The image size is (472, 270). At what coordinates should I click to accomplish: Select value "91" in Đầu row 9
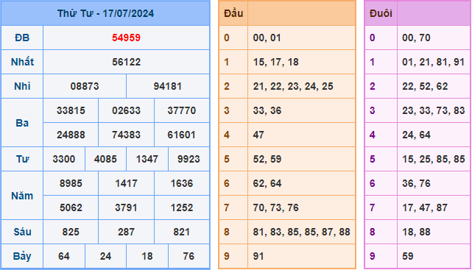click(258, 257)
